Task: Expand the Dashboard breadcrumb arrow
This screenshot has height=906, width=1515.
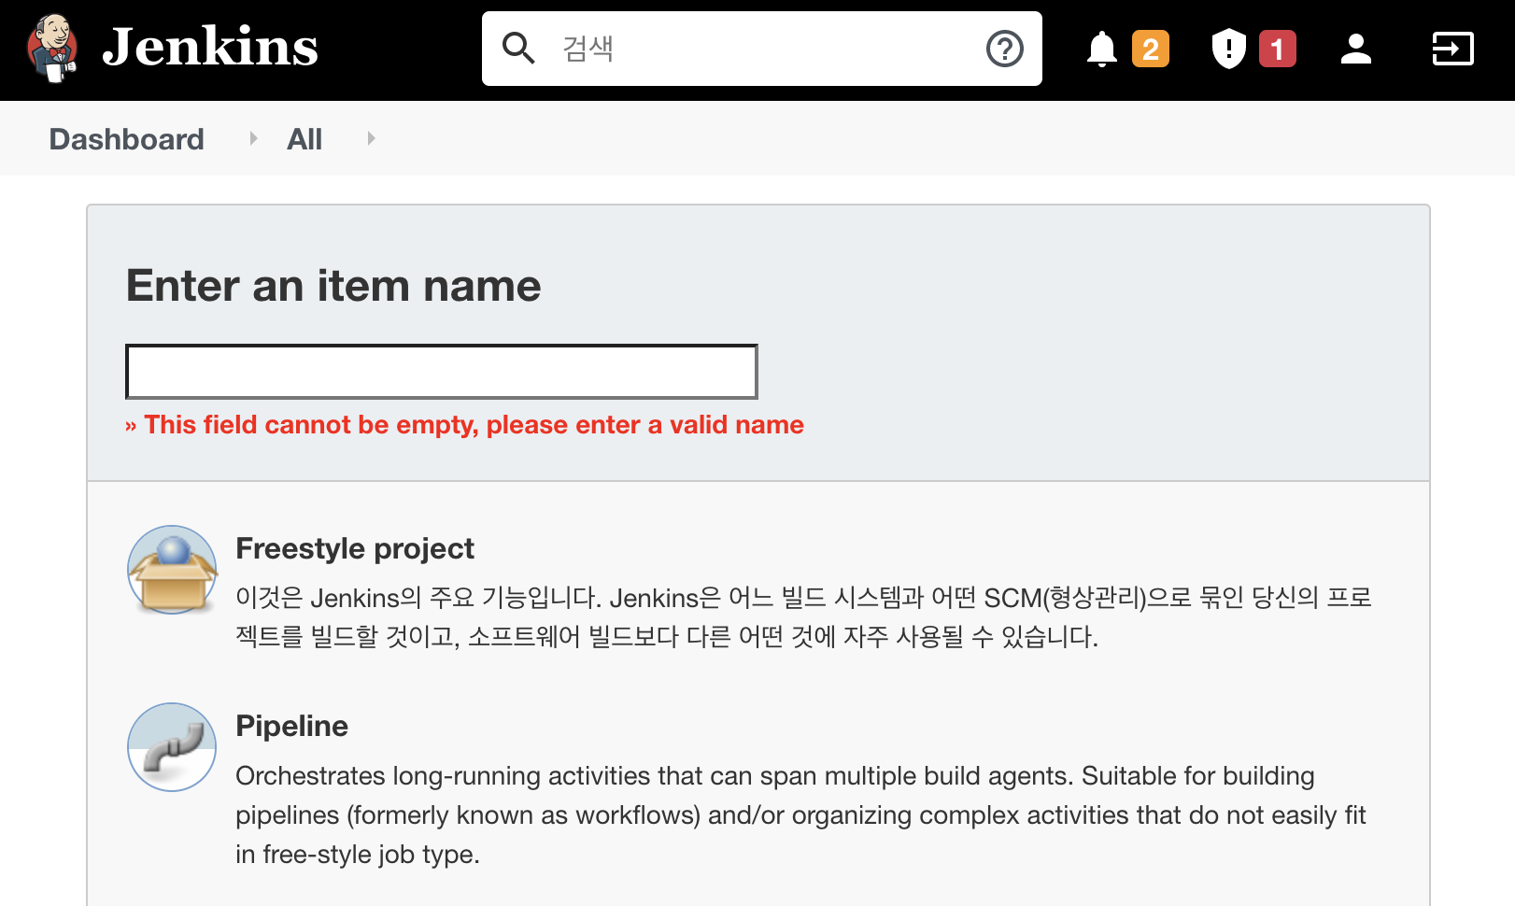Action: coord(253,138)
